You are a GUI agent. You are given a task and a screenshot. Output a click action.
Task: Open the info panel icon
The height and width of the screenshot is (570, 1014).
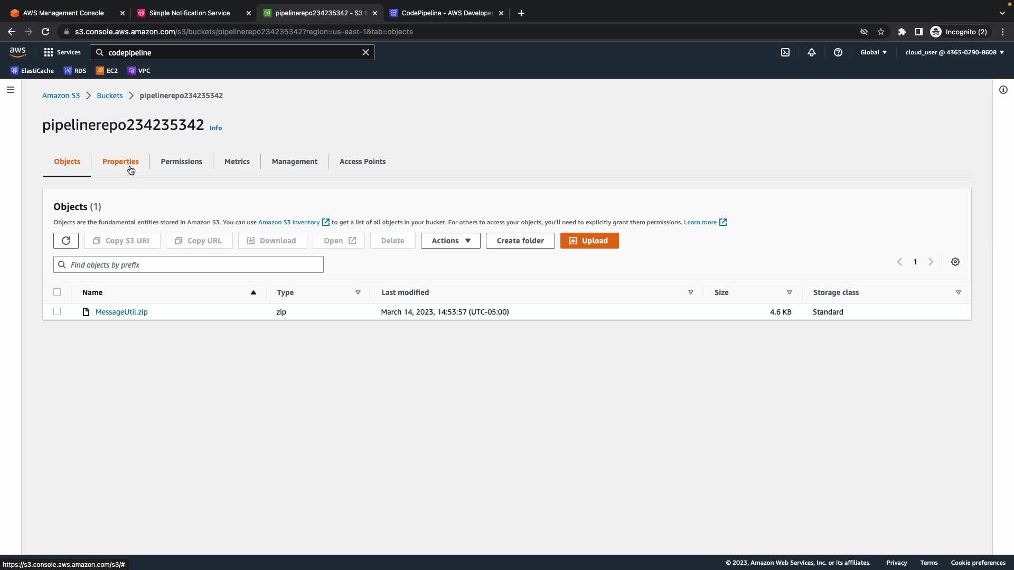click(1003, 90)
